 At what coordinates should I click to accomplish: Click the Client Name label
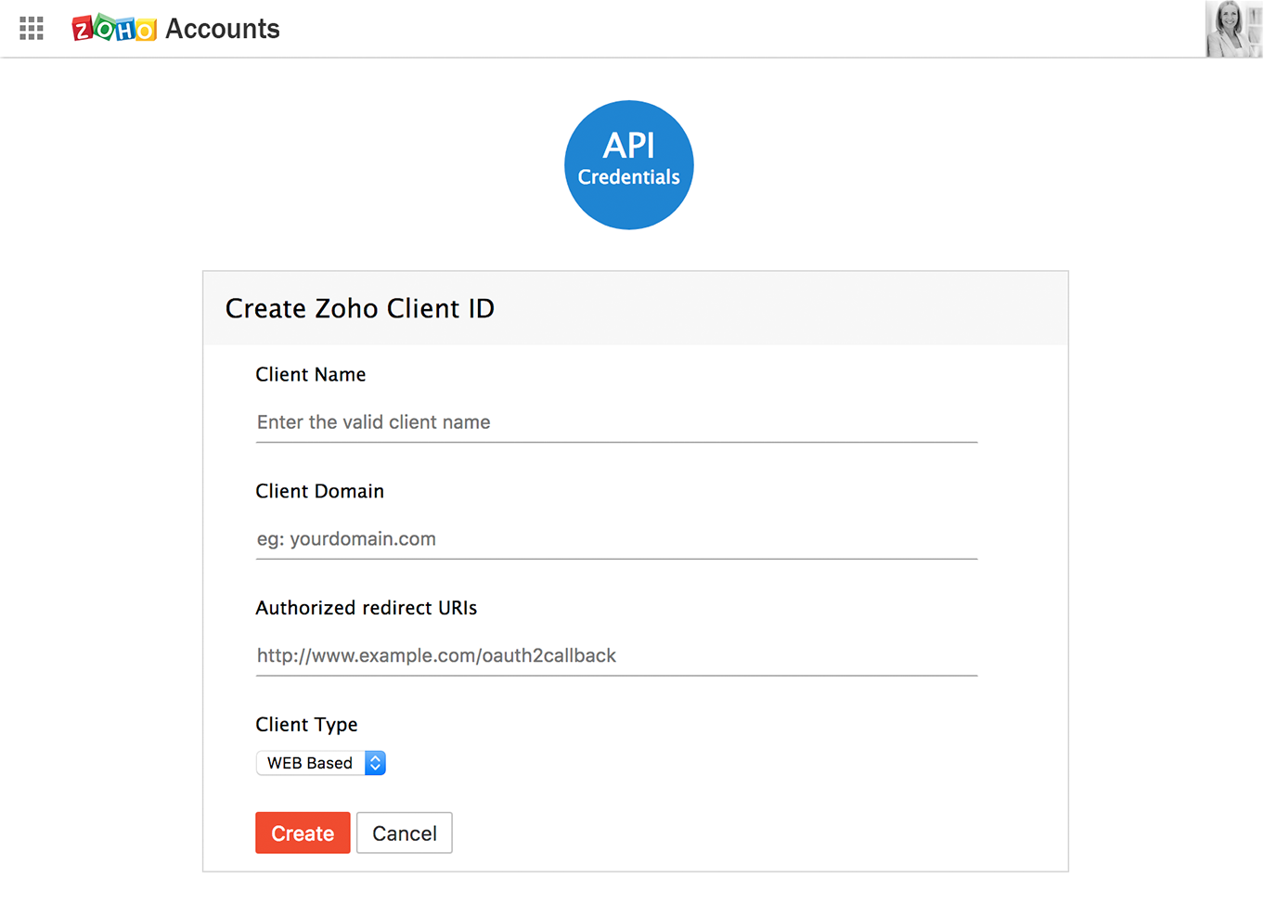(x=311, y=375)
